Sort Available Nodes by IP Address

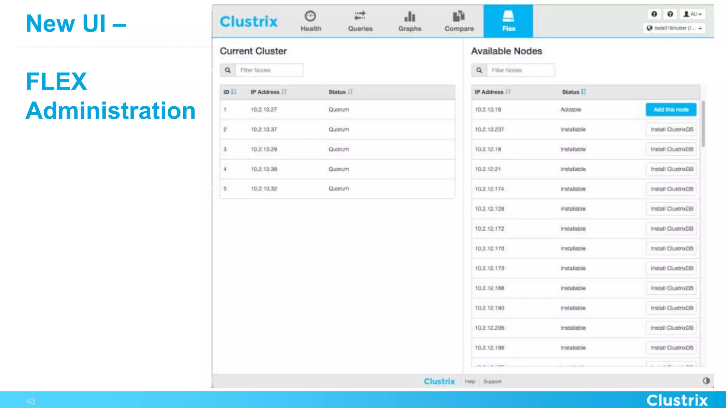click(492, 92)
